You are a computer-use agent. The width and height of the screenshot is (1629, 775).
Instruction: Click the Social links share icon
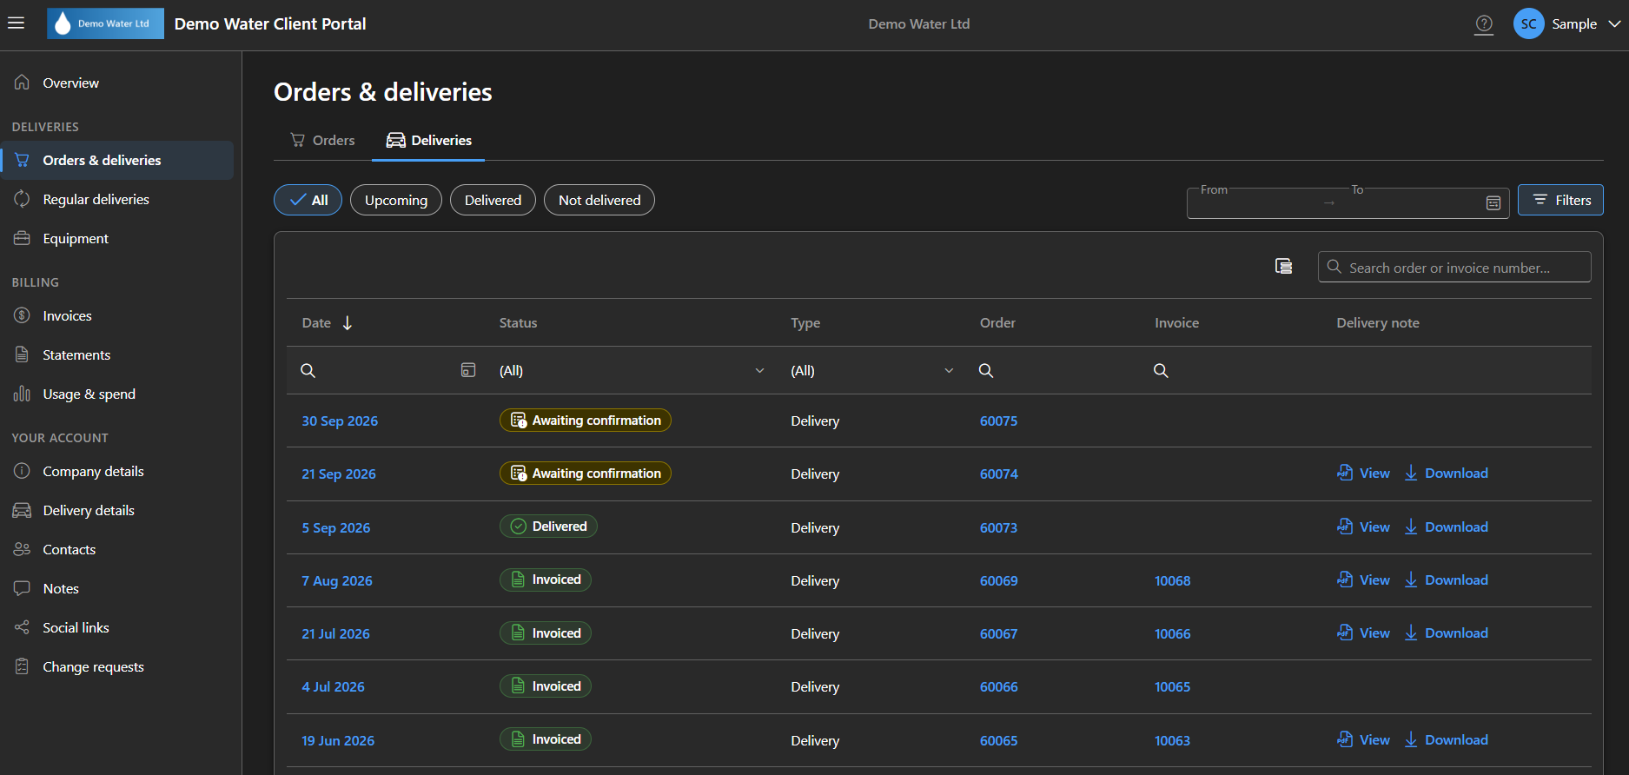pyautogui.click(x=22, y=627)
